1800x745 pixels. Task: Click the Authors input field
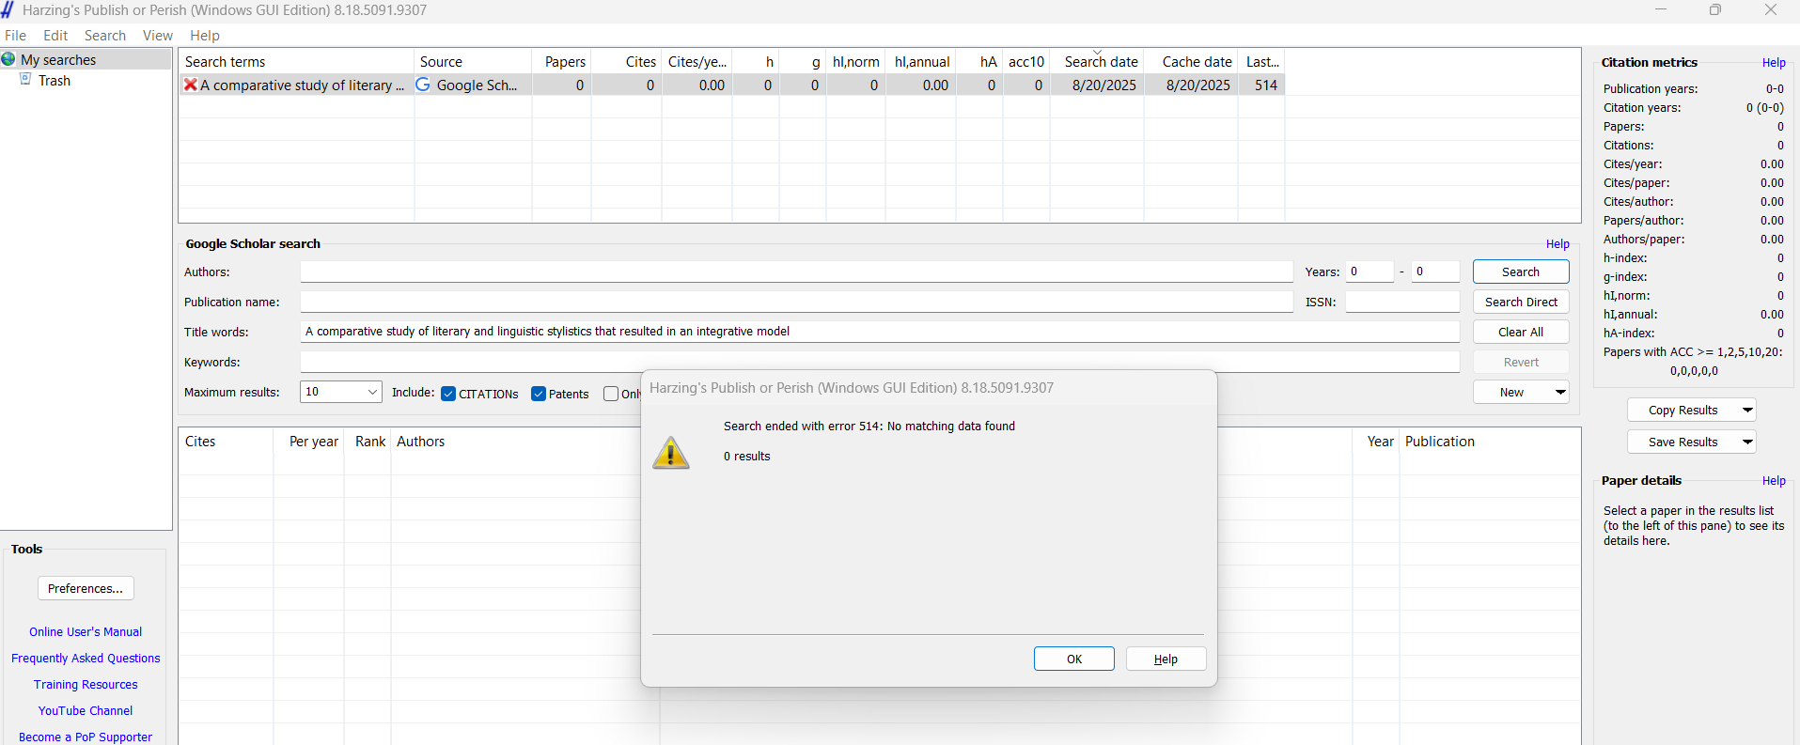click(x=797, y=272)
